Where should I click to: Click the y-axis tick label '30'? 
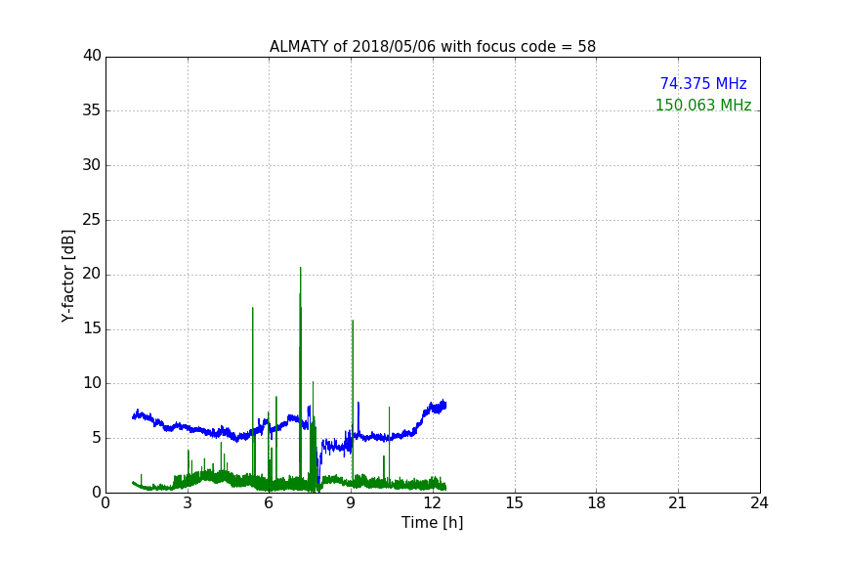(x=92, y=165)
